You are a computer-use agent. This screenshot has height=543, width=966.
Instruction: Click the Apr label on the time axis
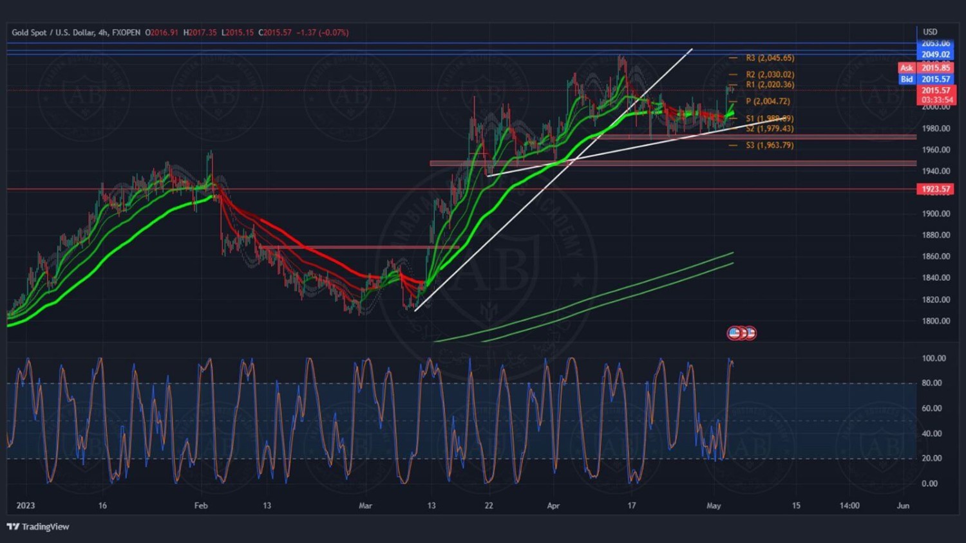[553, 506]
